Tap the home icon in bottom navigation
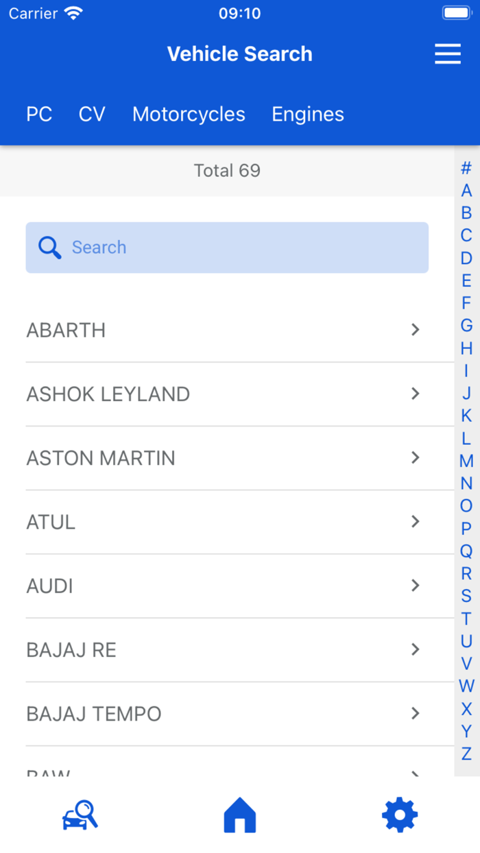The width and height of the screenshot is (480, 853). click(x=239, y=815)
